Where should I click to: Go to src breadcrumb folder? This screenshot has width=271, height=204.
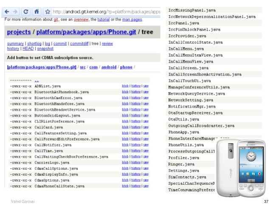point(82,67)
